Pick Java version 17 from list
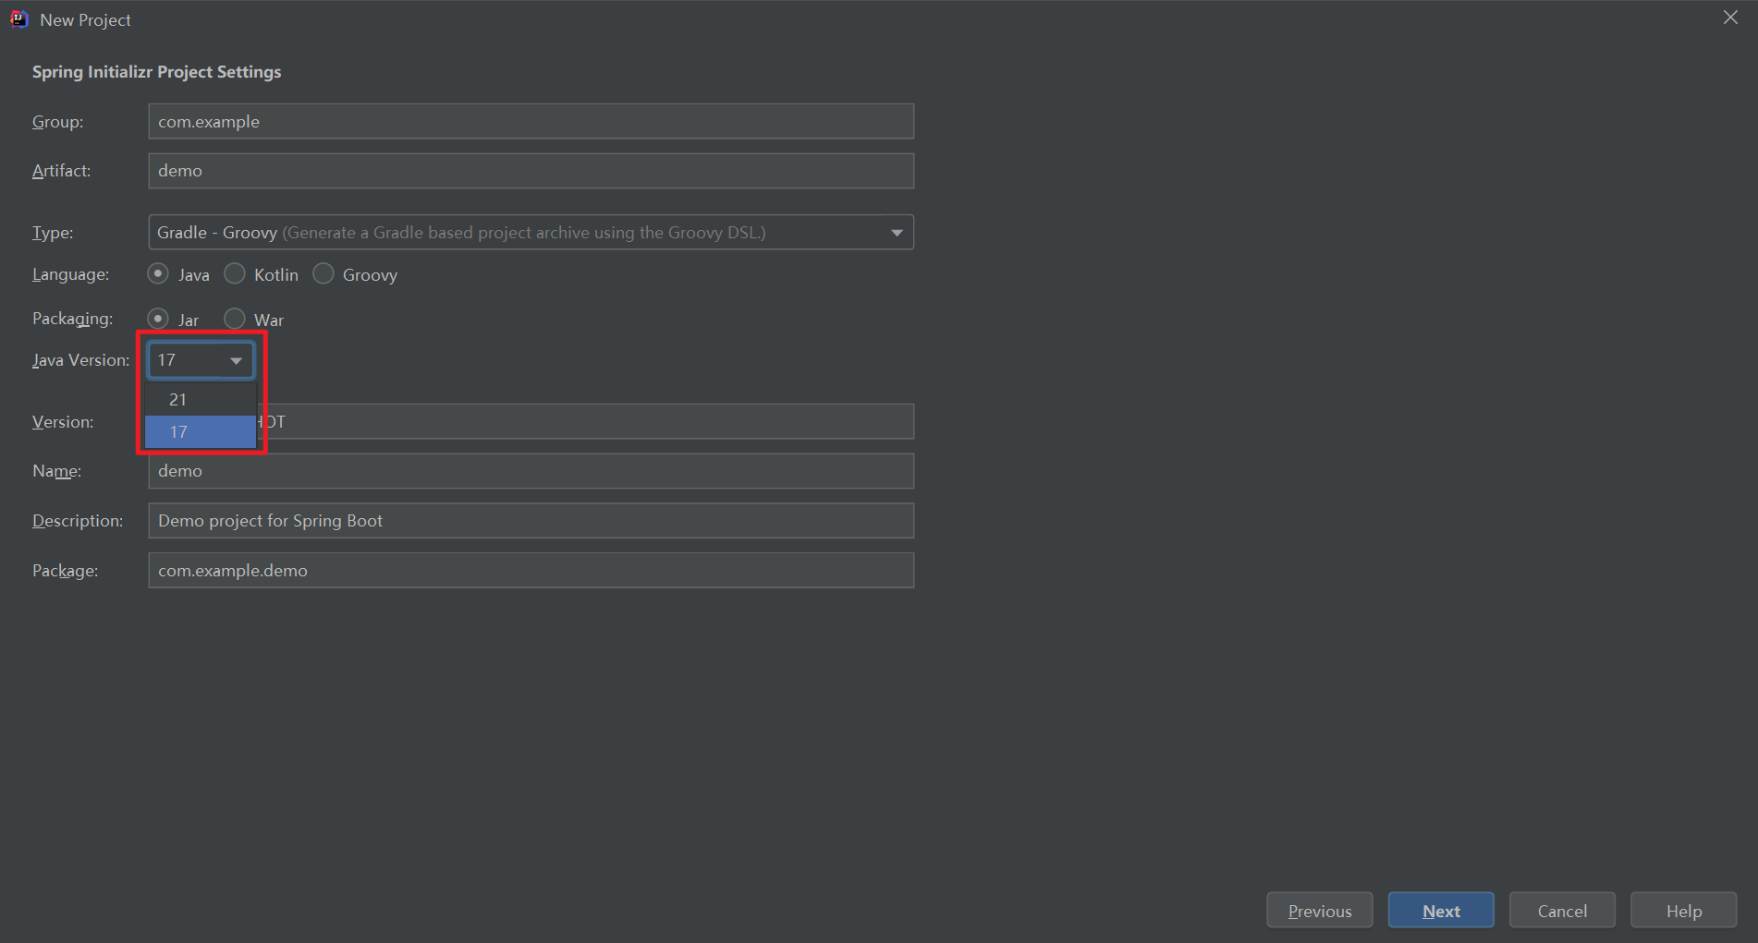The height and width of the screenshot is (943, 1758). [201, 431]
